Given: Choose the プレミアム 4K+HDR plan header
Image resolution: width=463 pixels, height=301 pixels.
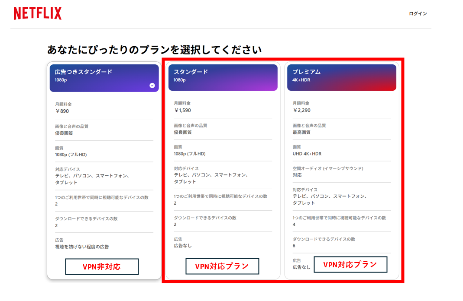Looking at the screenshot, I should pyautogui.click(x=341, y=77).
